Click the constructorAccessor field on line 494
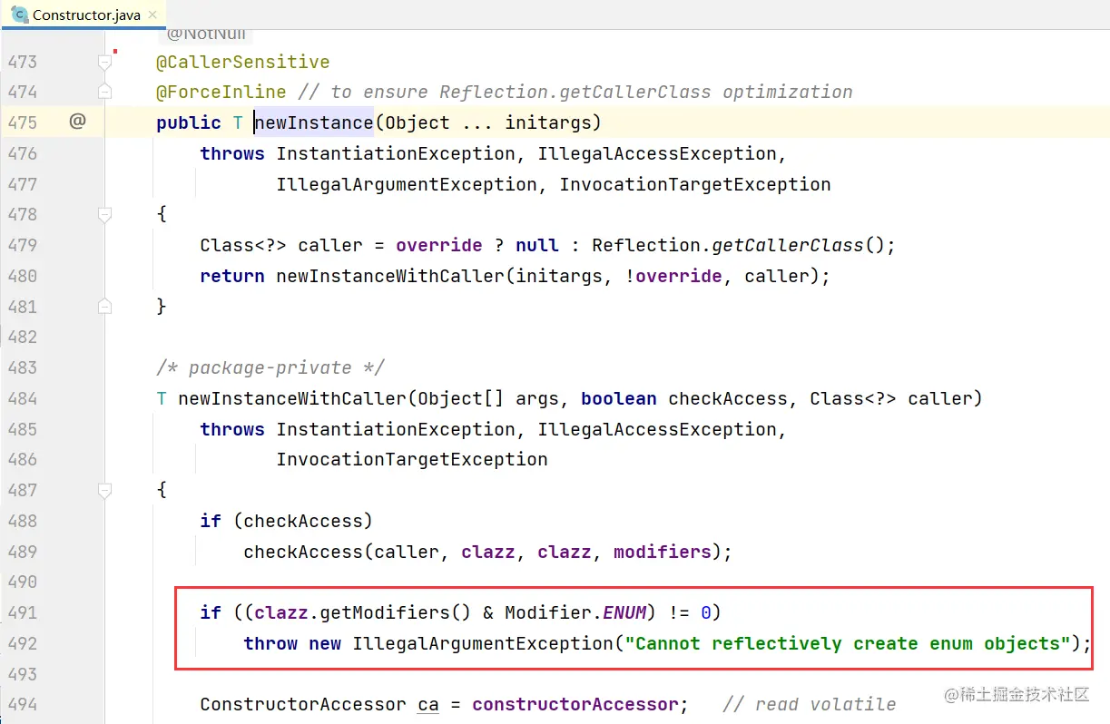Image resolution: width=1110 pixels, height=724 pixels. 575,704
